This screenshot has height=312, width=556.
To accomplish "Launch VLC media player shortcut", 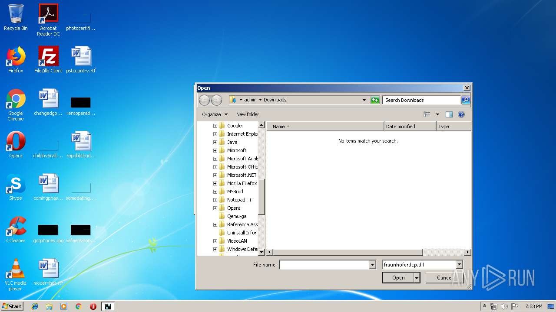I will [x=16, y=275].
